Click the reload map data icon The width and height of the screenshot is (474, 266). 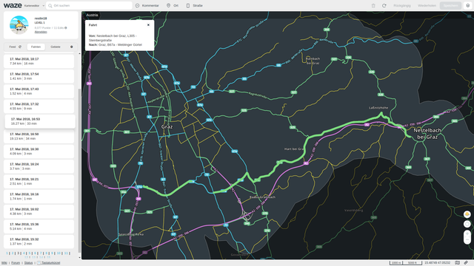pos(384,6)
